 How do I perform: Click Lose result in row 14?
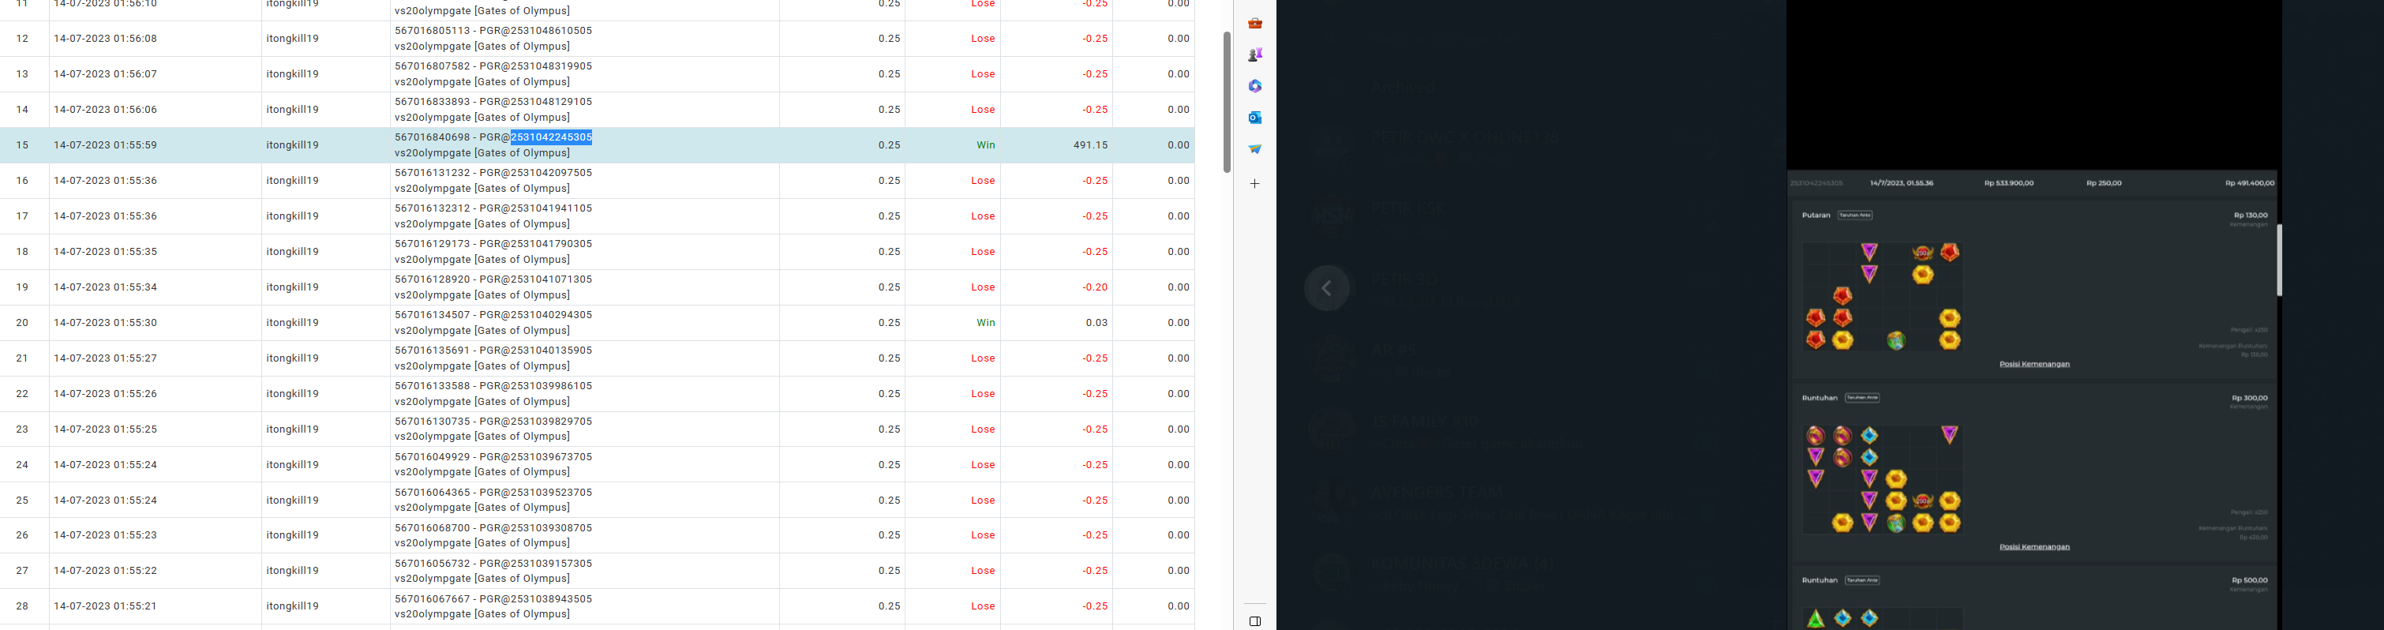(x=983, y=109)
